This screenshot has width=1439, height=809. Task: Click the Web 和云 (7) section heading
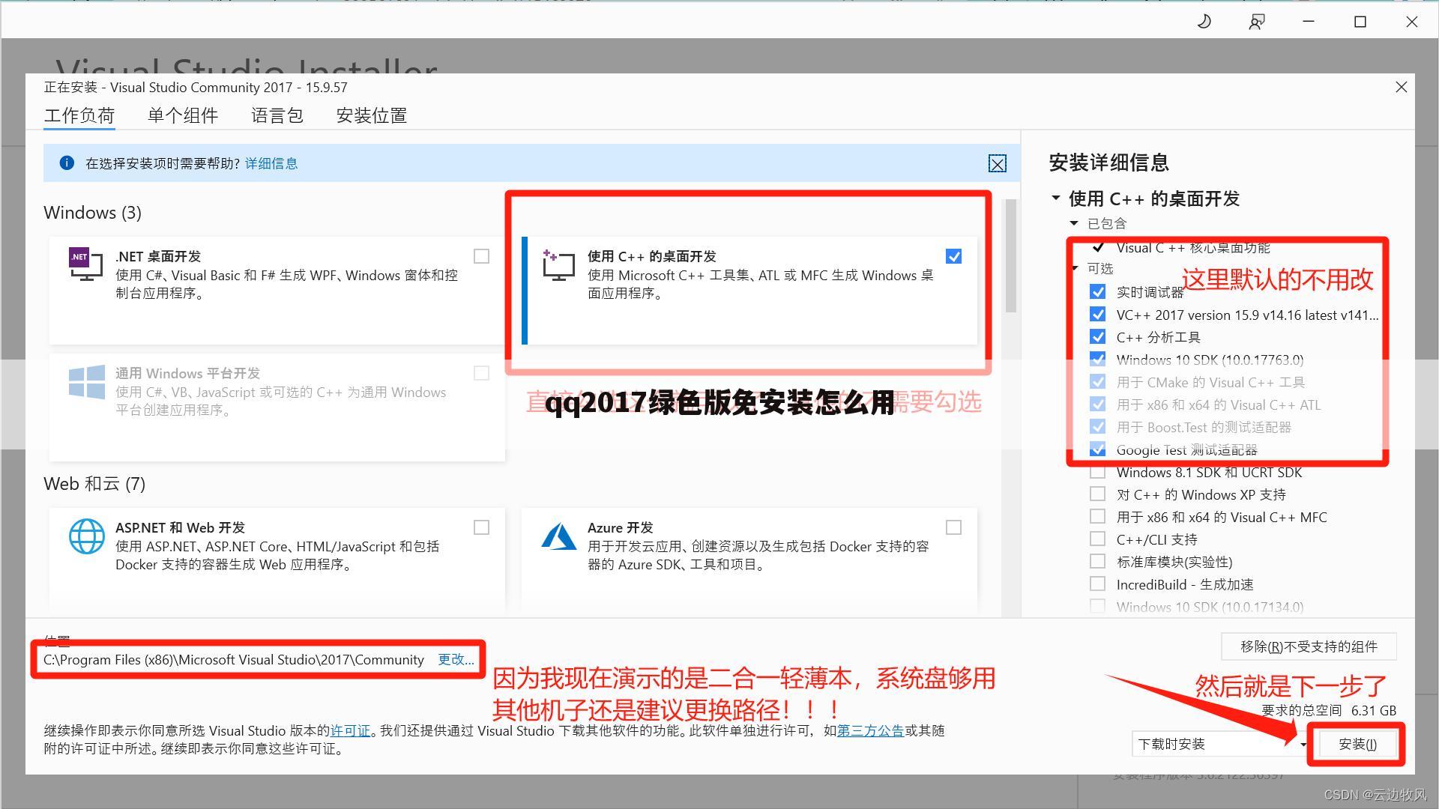click(x=94, y=484)
